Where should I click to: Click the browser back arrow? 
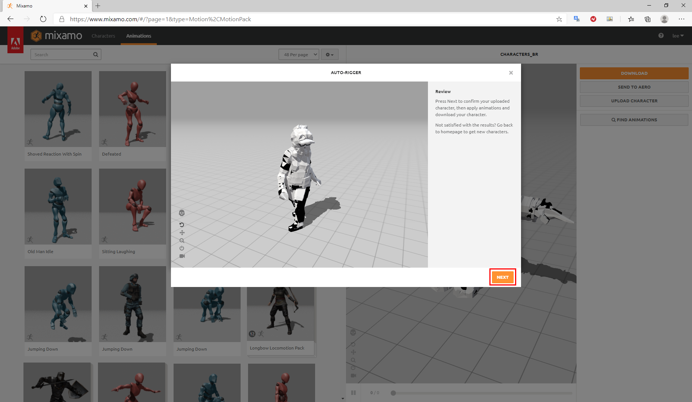[10, 19]
